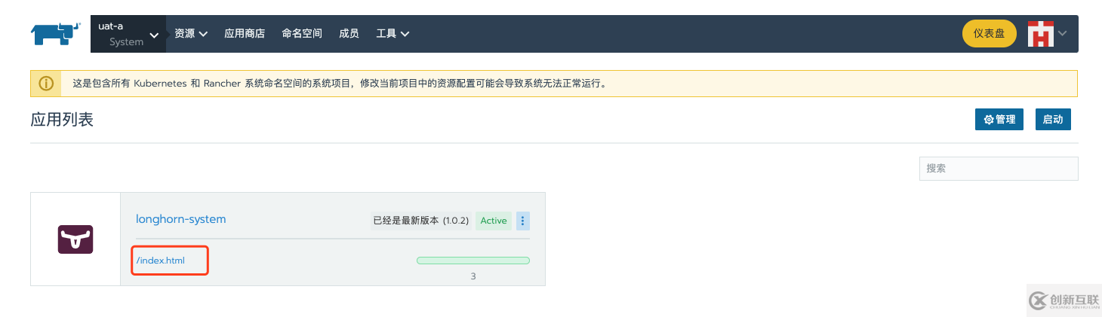Click the green Active status badge
1102x317 pixels.
tap(494, 221)
